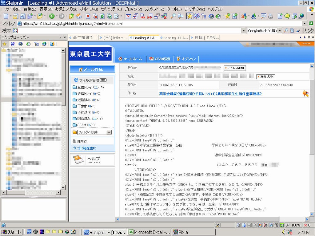Viewport: 315px width, 236px height.
Task: Open the フォルダへ移動 folder dropdown
Action: (109, 132)
